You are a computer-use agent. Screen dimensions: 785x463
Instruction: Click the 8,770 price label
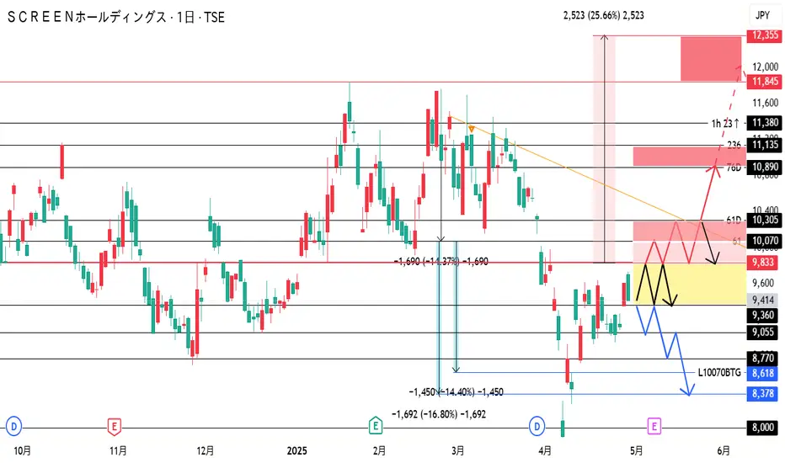click(763, 359)
